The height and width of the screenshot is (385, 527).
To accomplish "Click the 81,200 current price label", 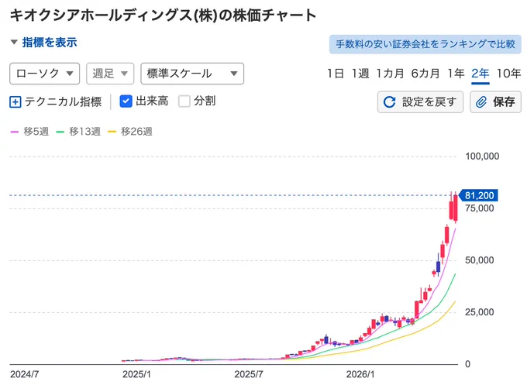I will pos(479,195).
